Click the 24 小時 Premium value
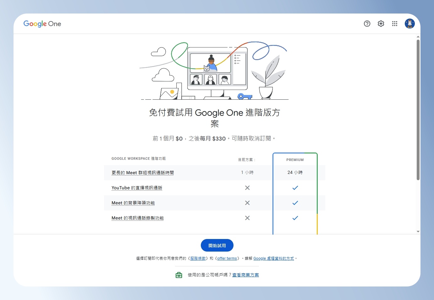434x300 pixels. [295, 173]
